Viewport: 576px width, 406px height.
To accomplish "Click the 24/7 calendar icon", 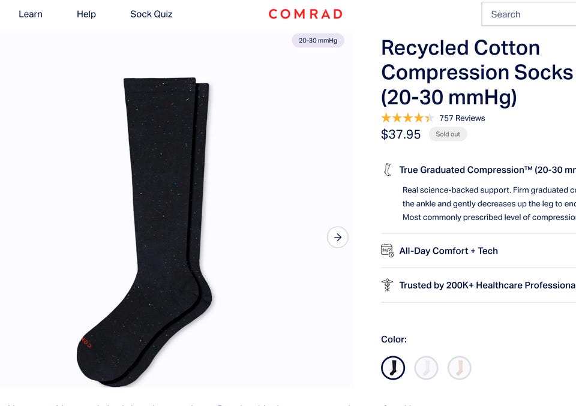I will click(x=387, y=250).
